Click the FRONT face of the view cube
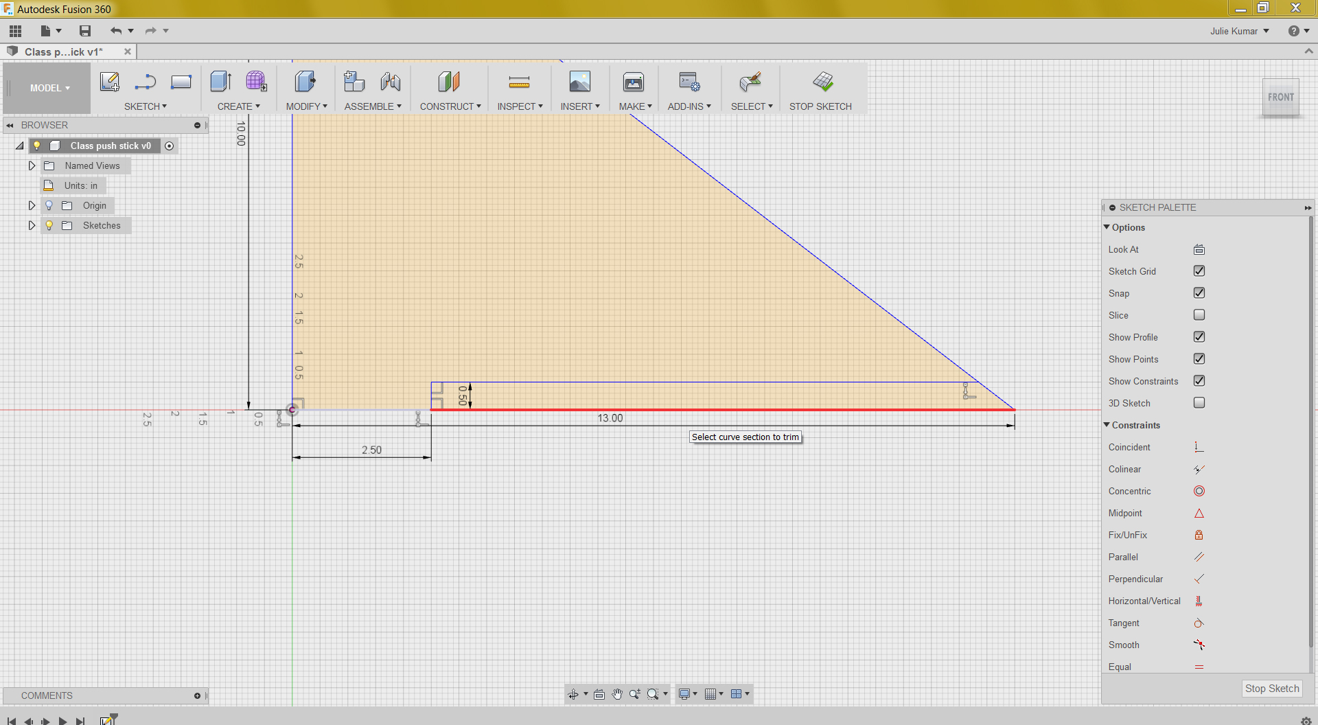This screenshot has height=725, width=1318. coord(1280,97)
